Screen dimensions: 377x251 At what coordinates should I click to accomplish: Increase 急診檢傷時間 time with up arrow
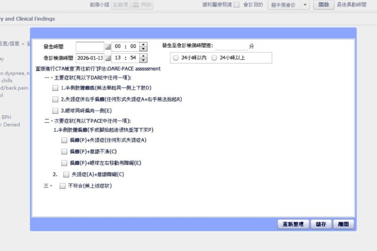(143, 56)
